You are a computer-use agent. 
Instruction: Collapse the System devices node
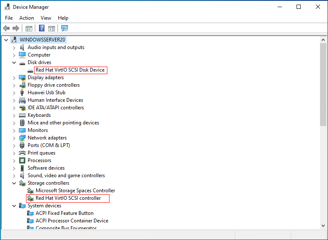14,206
